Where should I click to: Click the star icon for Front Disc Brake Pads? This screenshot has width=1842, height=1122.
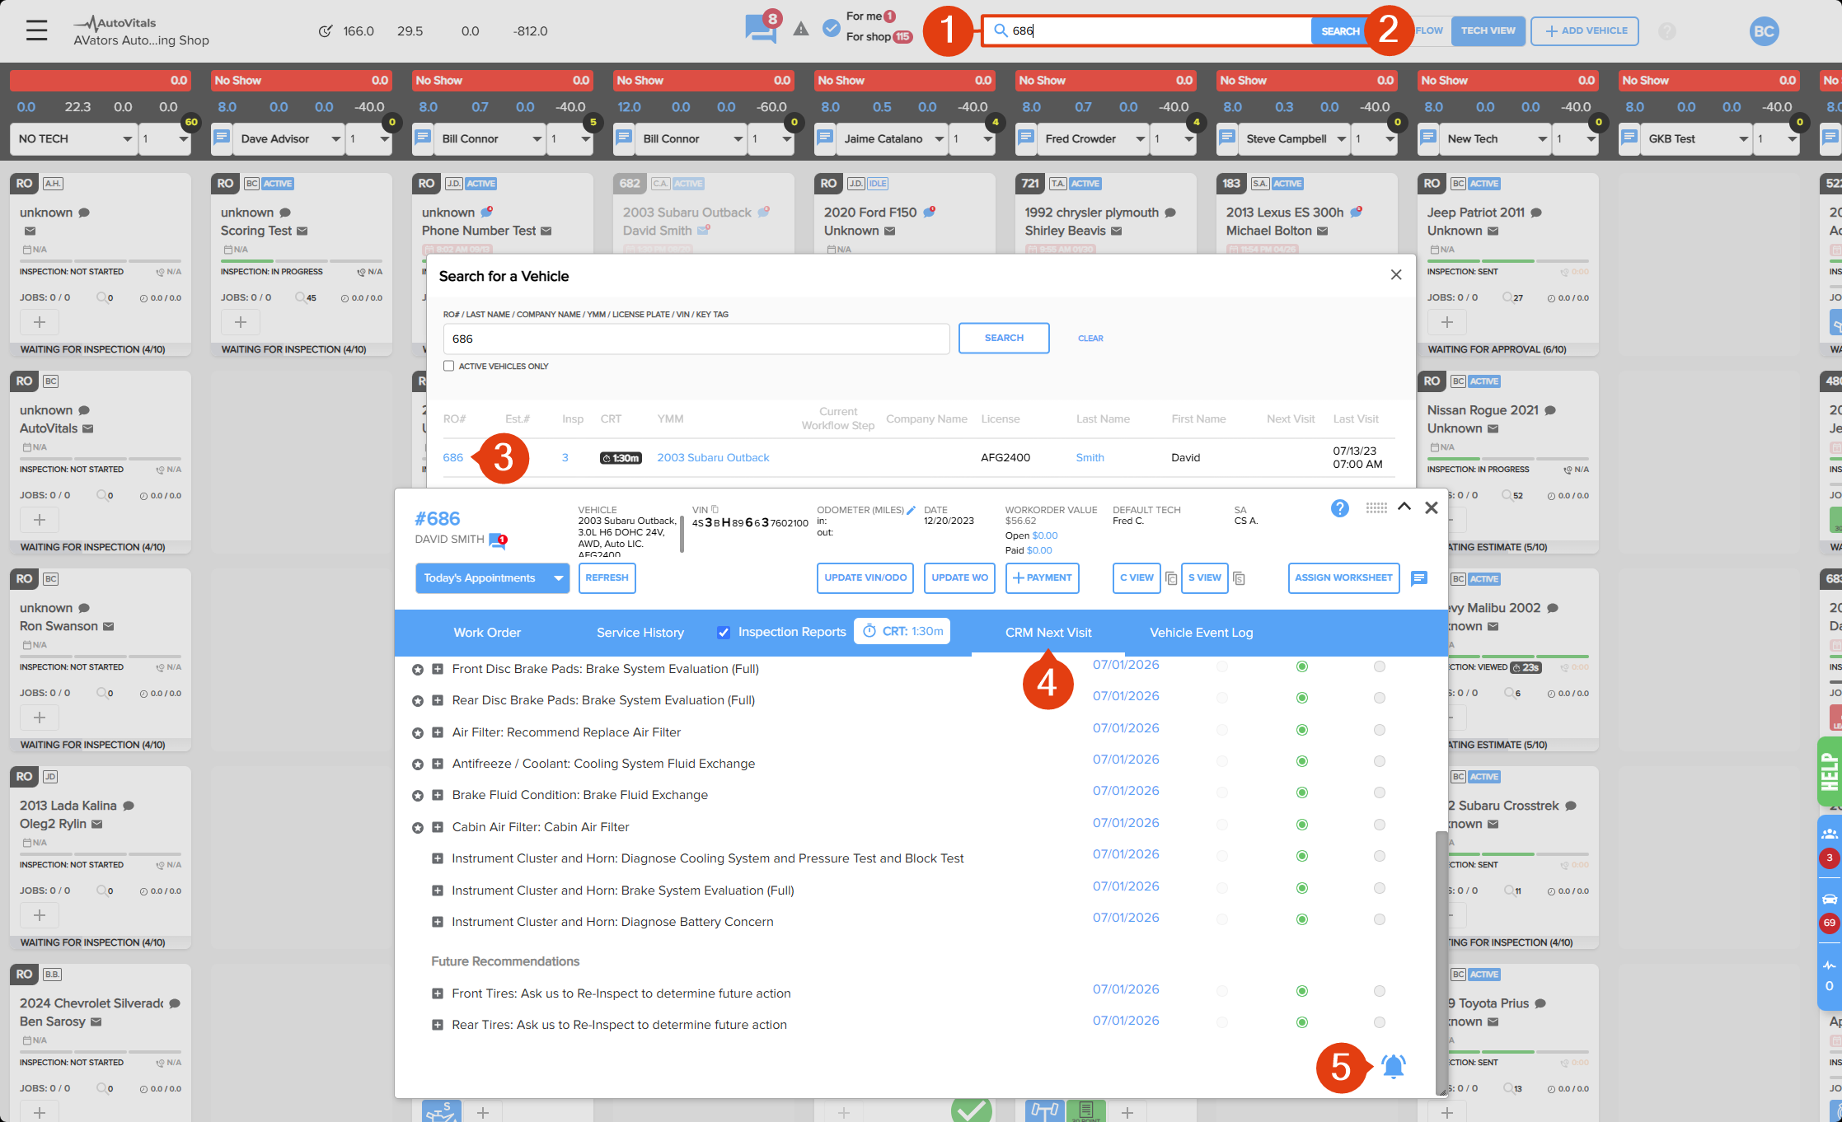point(418,670)
